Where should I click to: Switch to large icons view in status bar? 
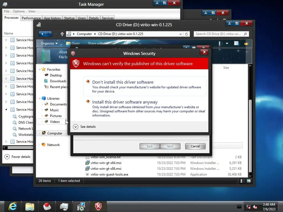[249, 181]
